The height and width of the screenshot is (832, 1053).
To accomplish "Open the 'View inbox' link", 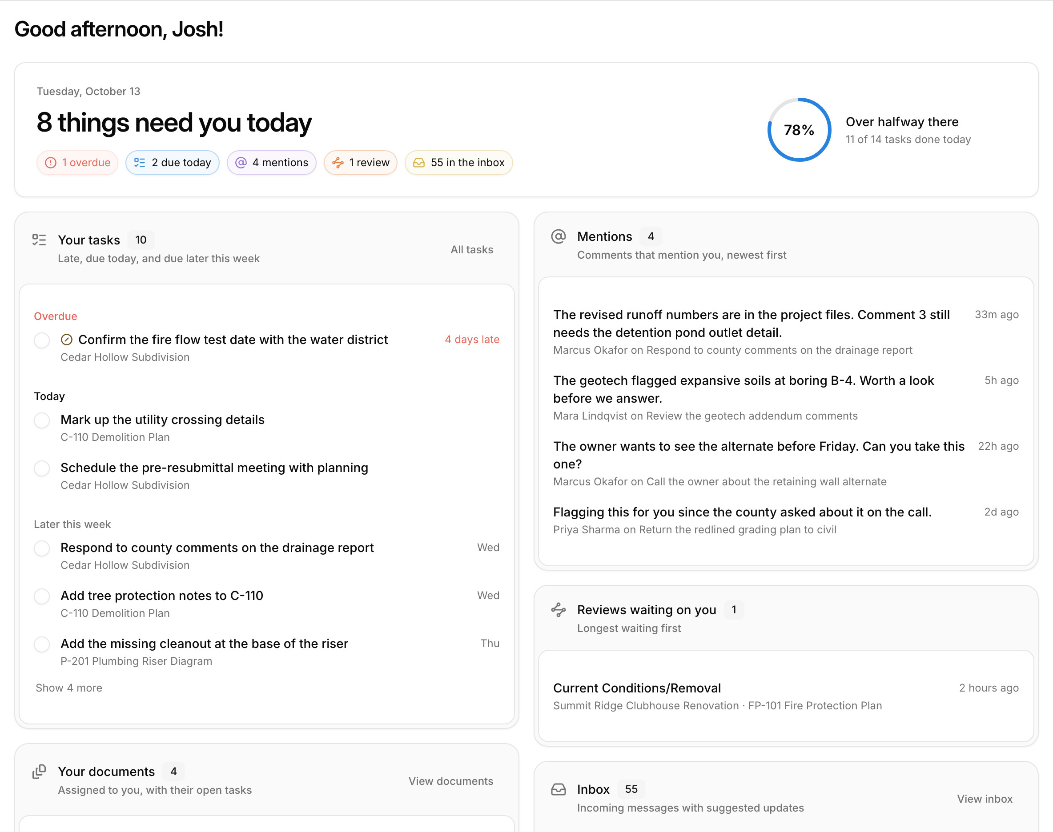I will click(985, 799).
